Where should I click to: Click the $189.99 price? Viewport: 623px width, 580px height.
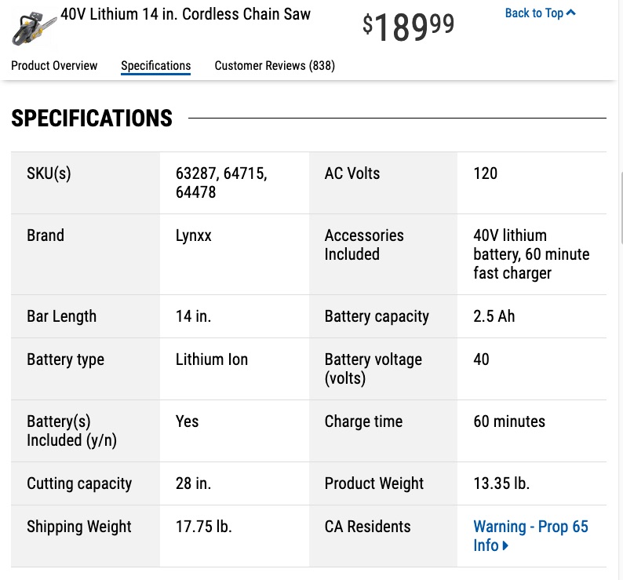pos(408,27)
